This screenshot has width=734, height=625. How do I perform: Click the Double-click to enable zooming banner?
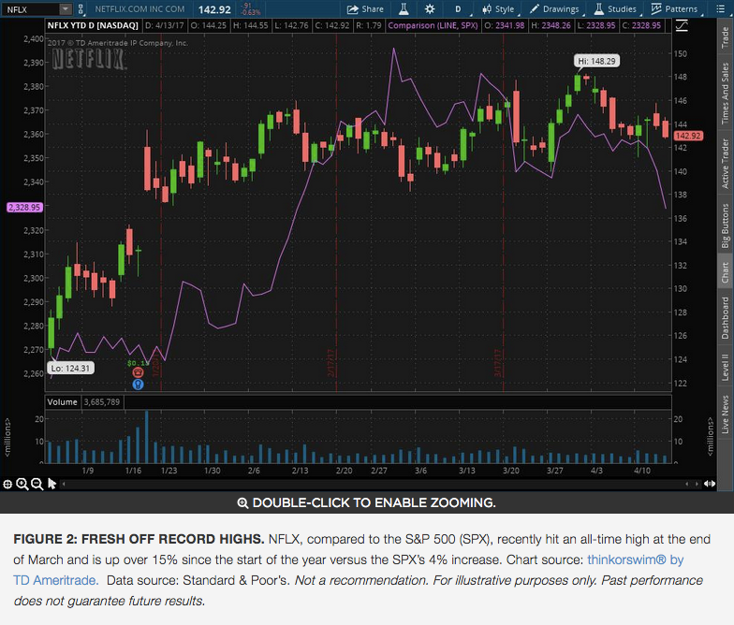(367, 502)
